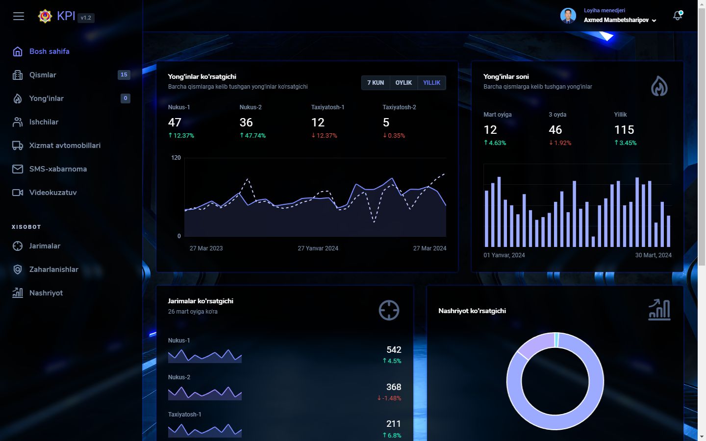The image size is (706, 441).
Task: Click the Nukus-1 sparkline chart
Action: tap(204, 356)
